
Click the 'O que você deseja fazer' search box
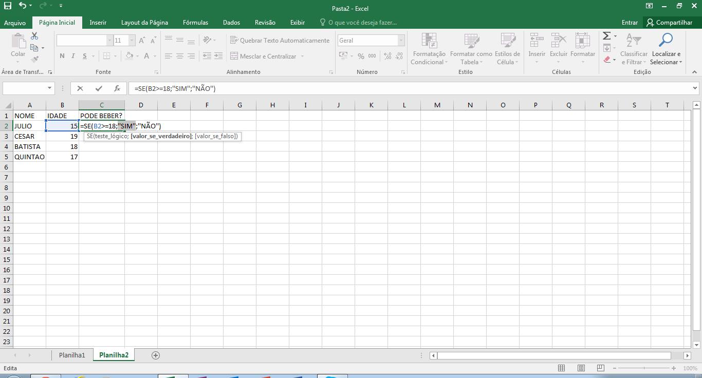[358, 23]
